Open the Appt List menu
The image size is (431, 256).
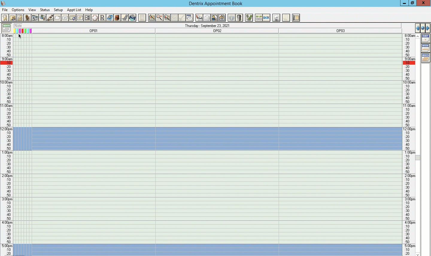click(x=74, y=10)
